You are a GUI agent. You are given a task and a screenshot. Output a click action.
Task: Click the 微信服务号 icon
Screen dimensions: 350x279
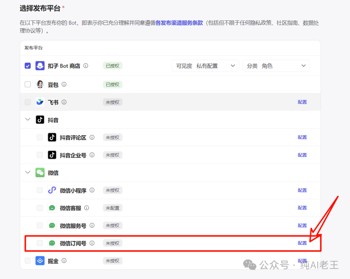pos(52,225)
